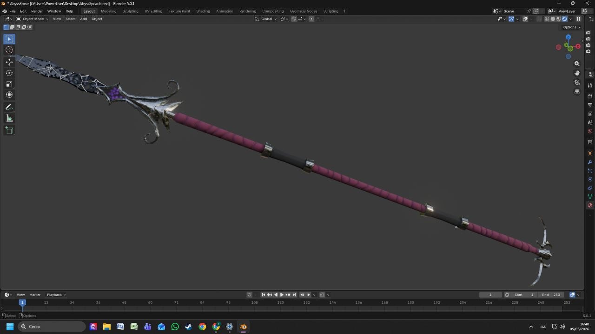Enable Rendered viewport shading
This screenshot has width=595, height=334.
pos(564,19)
